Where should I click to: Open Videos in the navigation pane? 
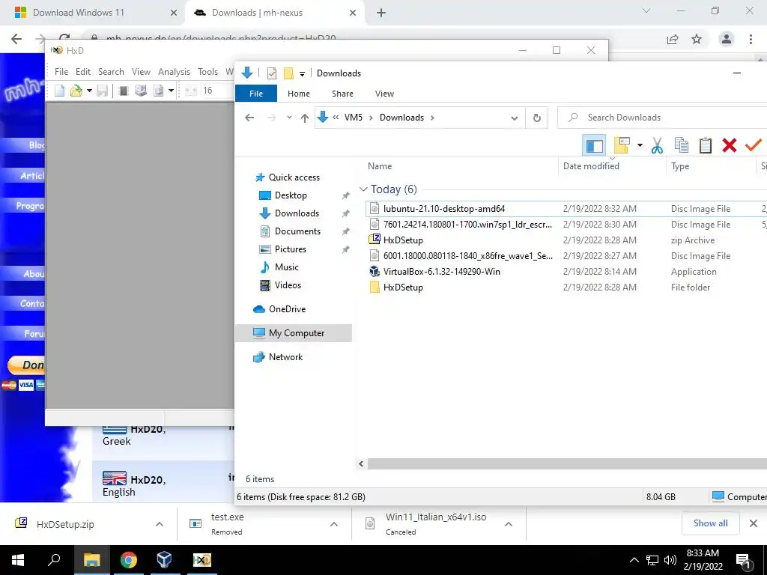288,285
